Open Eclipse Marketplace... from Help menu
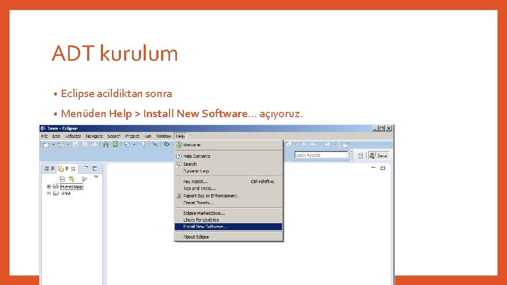Viewport: 507px width, 285px height. click(228, 213)
